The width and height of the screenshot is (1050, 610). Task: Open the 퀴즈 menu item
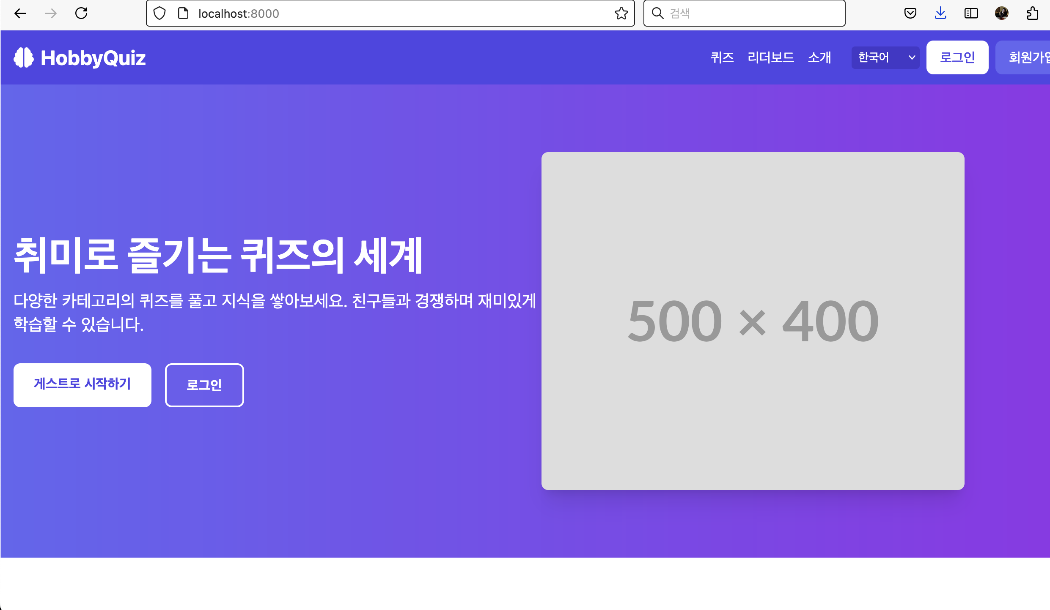(x=722, y=57)
